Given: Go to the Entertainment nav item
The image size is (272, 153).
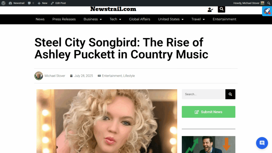Looking at the screenshot, I should (224, 19).
